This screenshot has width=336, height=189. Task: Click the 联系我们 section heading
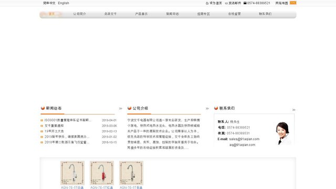227,108
